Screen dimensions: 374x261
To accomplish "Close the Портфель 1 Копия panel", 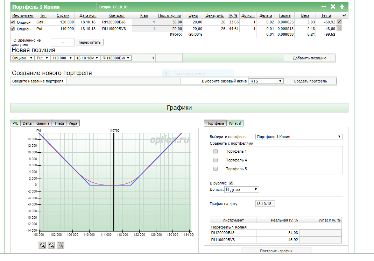I will (x=333, y=7).
